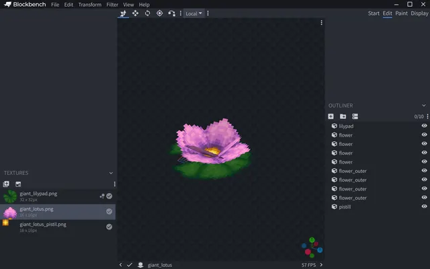The image size is (430, 269).
Task: Open the Edit menu
Action: 69,5
